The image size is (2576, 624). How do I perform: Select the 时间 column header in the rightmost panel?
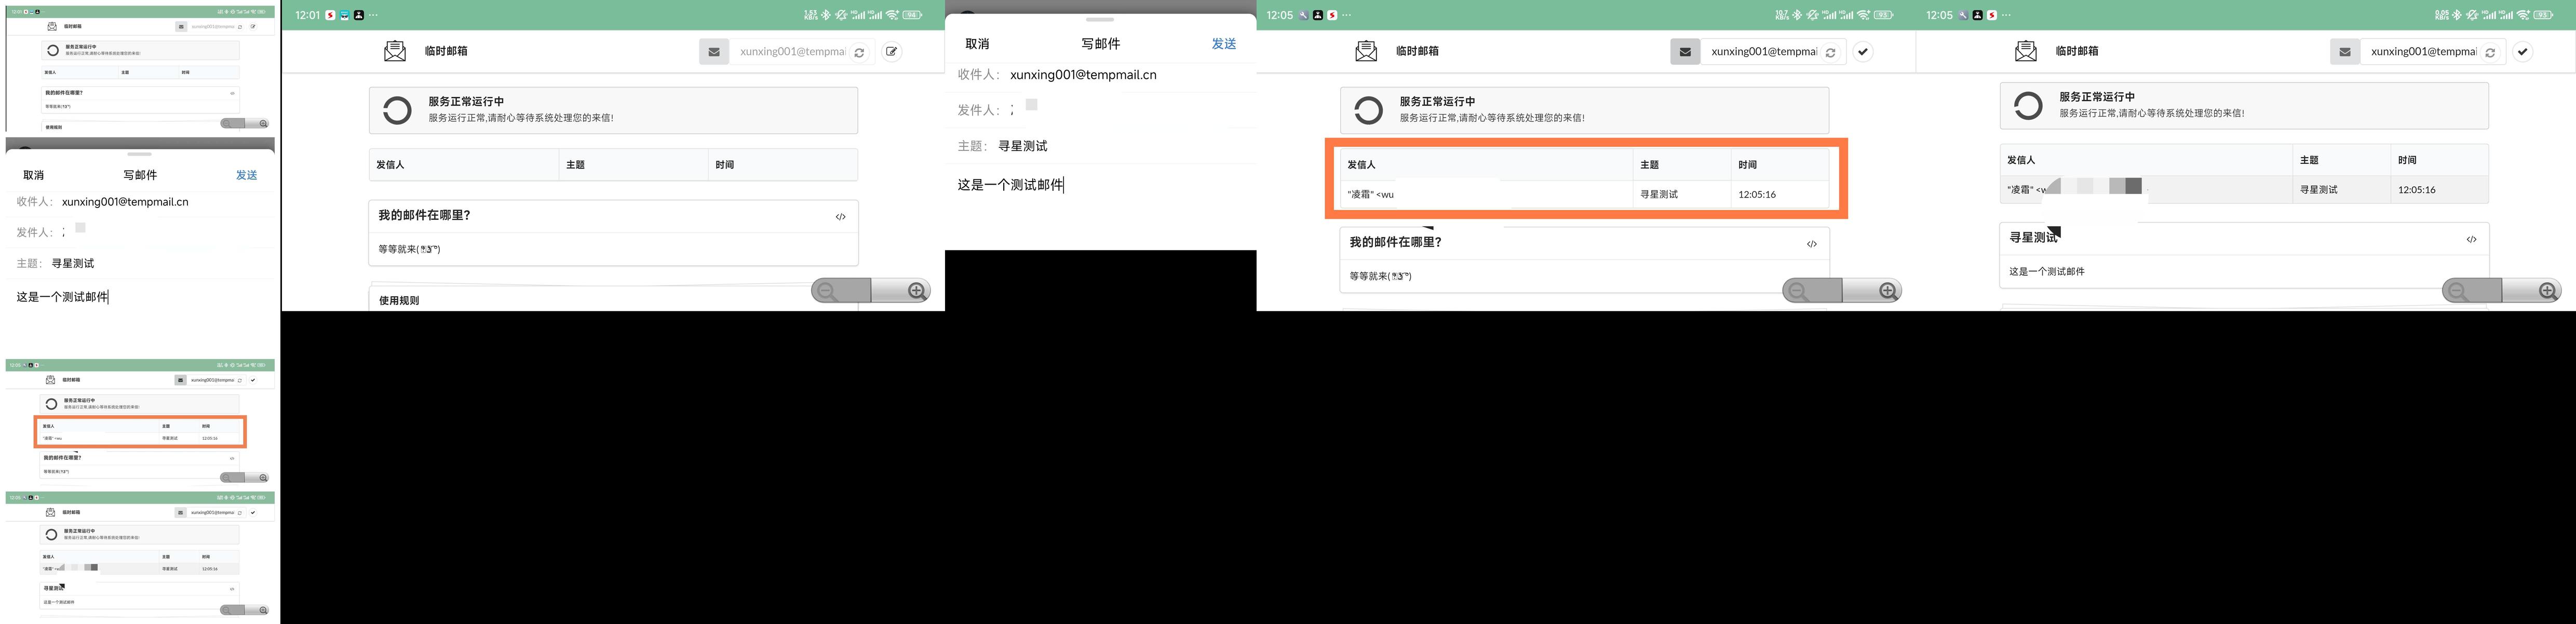2407,160
